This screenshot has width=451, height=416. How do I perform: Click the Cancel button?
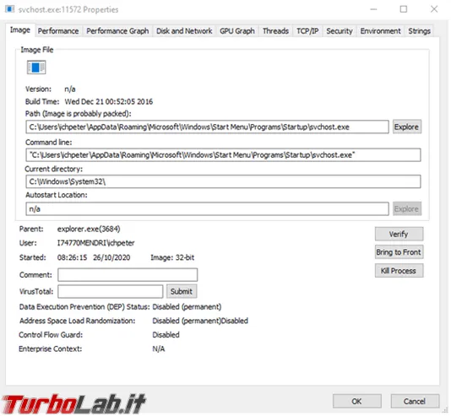coord(415,401)
